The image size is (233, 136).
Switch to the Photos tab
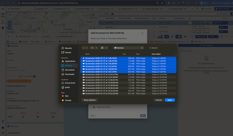coord(50,42)
